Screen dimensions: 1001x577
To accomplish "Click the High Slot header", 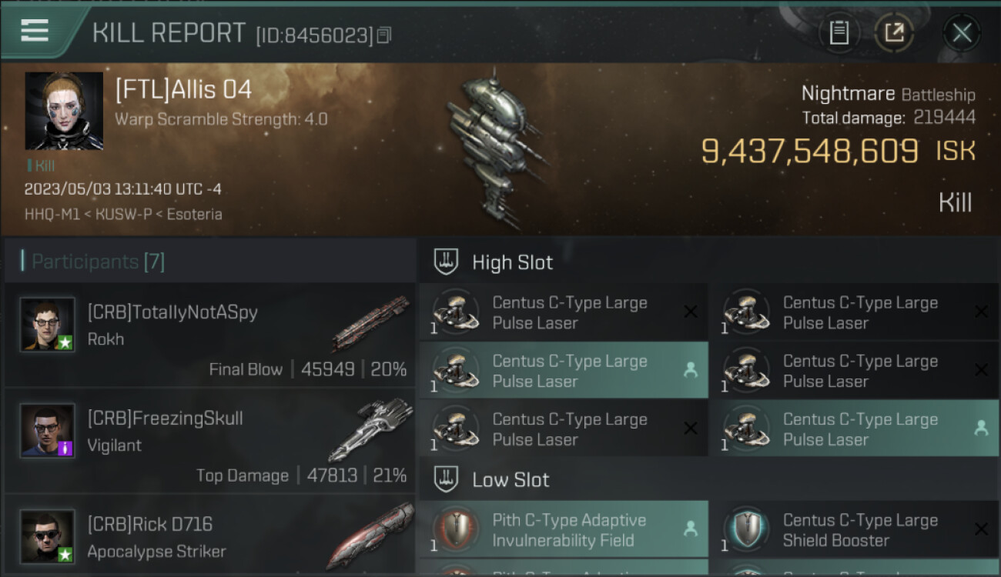I will (513, 262).
